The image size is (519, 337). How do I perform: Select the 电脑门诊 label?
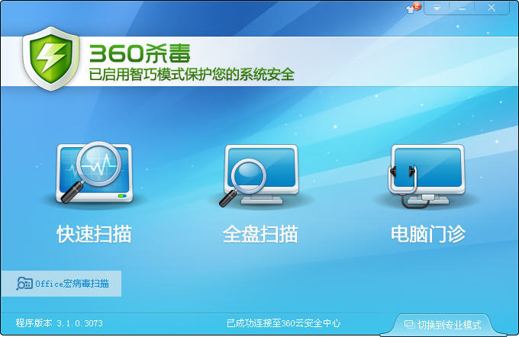click(427, 234)
